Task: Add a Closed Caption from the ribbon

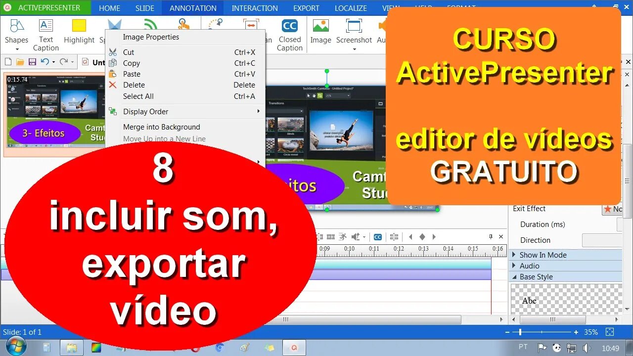Action: [289, 35]
